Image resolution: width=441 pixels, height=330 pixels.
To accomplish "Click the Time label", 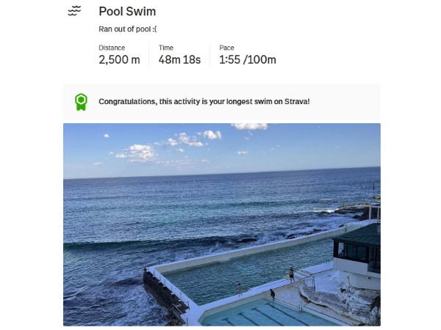I will click(x=166, y=48).
